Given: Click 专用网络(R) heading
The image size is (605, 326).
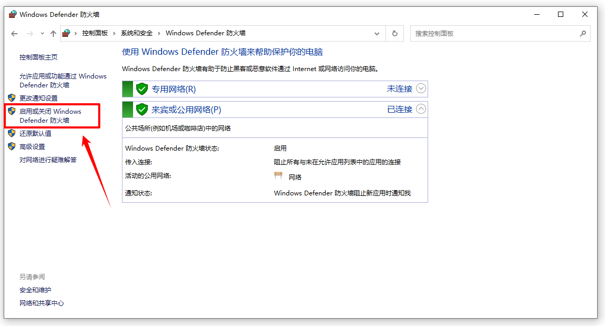Looking at the screenshot, I should click(x=174, y=90).
